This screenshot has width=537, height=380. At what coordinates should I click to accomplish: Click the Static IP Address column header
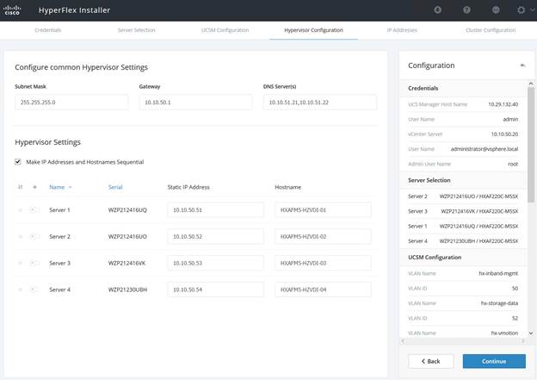188,187
